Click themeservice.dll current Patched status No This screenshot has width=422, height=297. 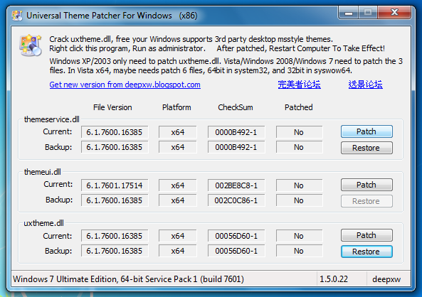coord(300,132)
